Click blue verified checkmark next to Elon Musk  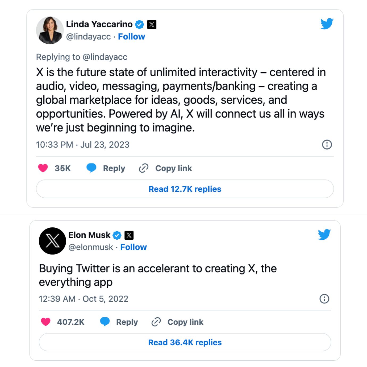(x=117, y=235)
